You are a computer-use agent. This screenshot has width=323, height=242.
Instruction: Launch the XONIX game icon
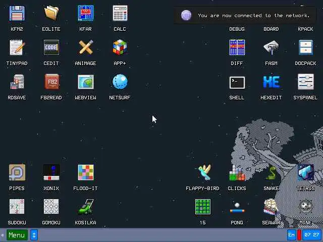tap(51, 172)
